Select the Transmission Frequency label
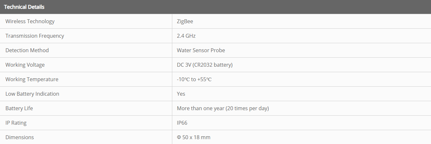 pyautogui.click(x=35, y=36)
